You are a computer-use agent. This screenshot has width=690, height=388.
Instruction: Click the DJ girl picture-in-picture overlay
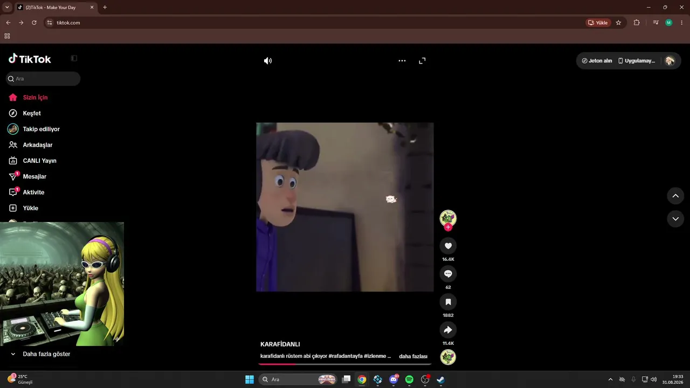point(62,284)
